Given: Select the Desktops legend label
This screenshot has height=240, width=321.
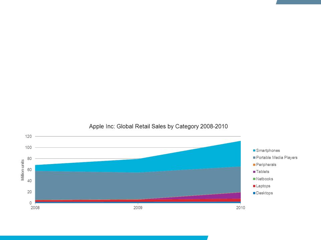Looking at the screenshot, I should [x=264, y=193].
